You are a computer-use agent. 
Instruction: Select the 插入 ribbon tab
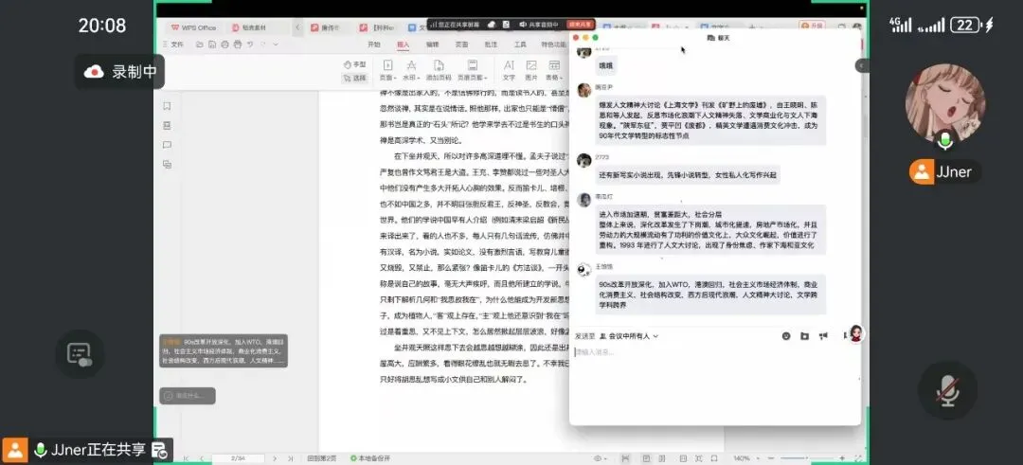click(404, 45)
